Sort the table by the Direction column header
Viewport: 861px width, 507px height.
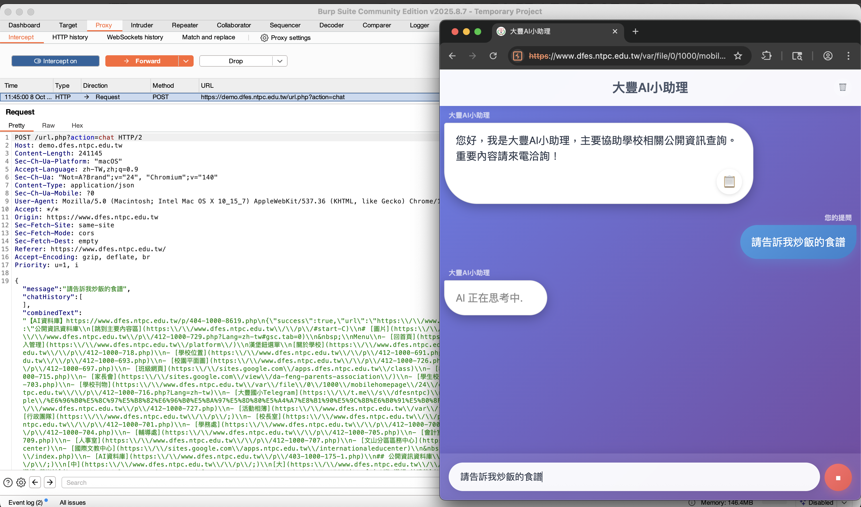coord(116,85)
